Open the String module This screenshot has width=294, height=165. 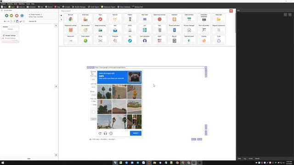pyautogui.click(x=100, y=40)
